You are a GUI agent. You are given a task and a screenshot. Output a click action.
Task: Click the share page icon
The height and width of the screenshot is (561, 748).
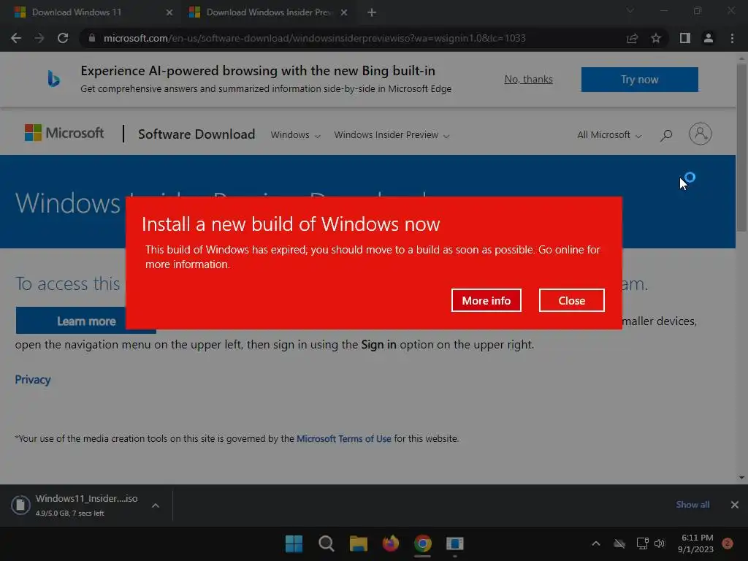pyautogui.click(x=633, y=38)
